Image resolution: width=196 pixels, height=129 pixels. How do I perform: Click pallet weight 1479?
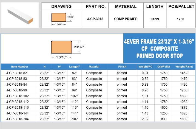coord(184,79)
